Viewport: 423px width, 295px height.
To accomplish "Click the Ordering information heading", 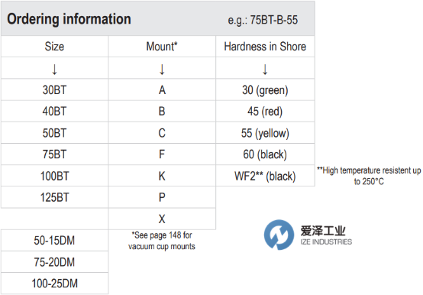I will pyautogui.click(x=69, y=19).
